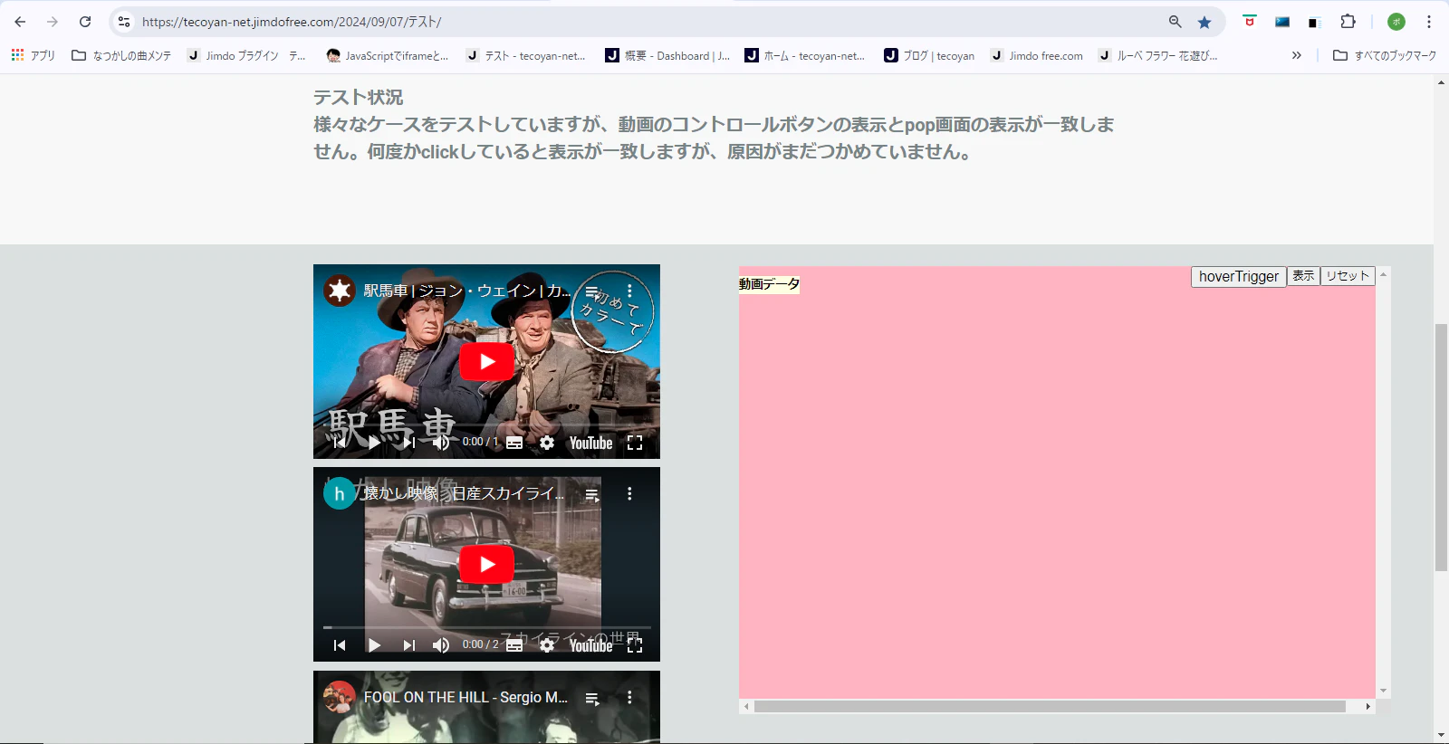
Task: Open the 概要 - Dashboard bookmark
Action: click(667, 55)
